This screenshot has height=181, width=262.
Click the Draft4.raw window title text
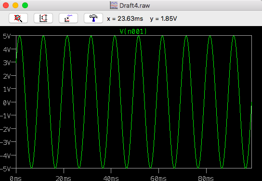tap(135, 5)
